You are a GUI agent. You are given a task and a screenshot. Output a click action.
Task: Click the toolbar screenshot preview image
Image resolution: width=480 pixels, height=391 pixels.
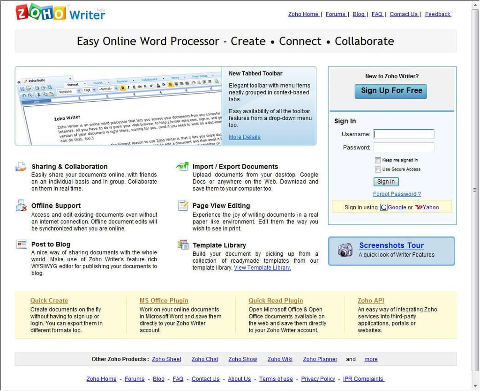(119, 106)
